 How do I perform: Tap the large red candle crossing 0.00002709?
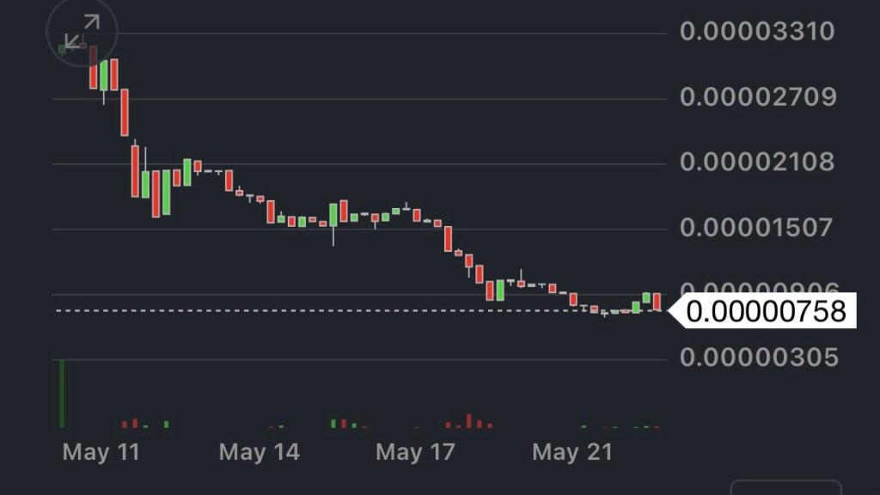click(125, 112)
